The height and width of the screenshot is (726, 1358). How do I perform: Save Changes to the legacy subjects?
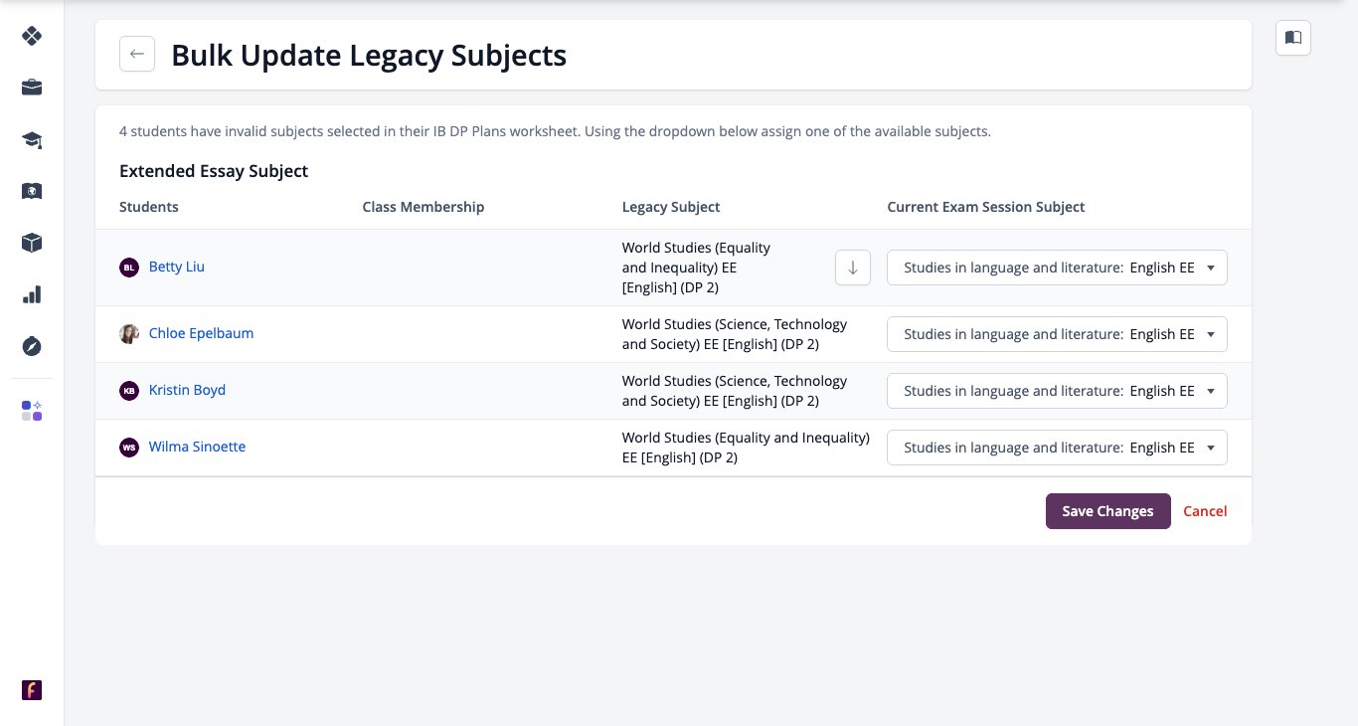pos(1107,511)
